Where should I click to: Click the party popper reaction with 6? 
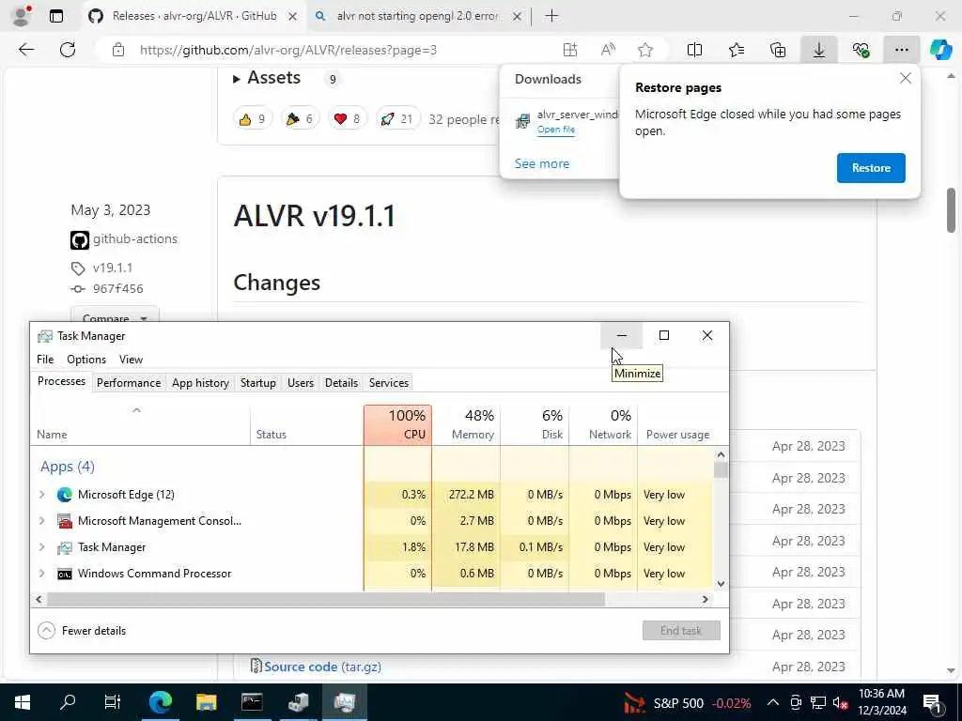[x=300, y=119]
